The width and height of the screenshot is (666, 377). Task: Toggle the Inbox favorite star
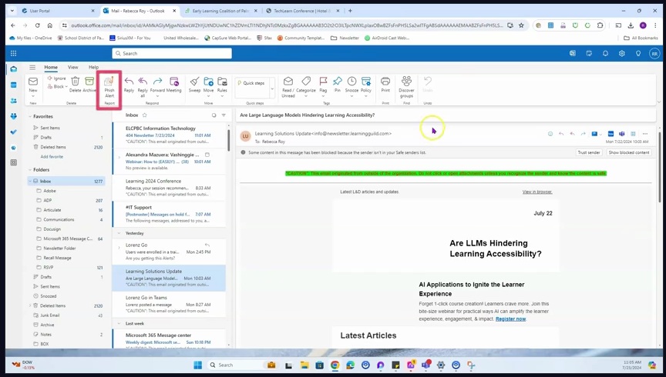click(x=144, y=115)
